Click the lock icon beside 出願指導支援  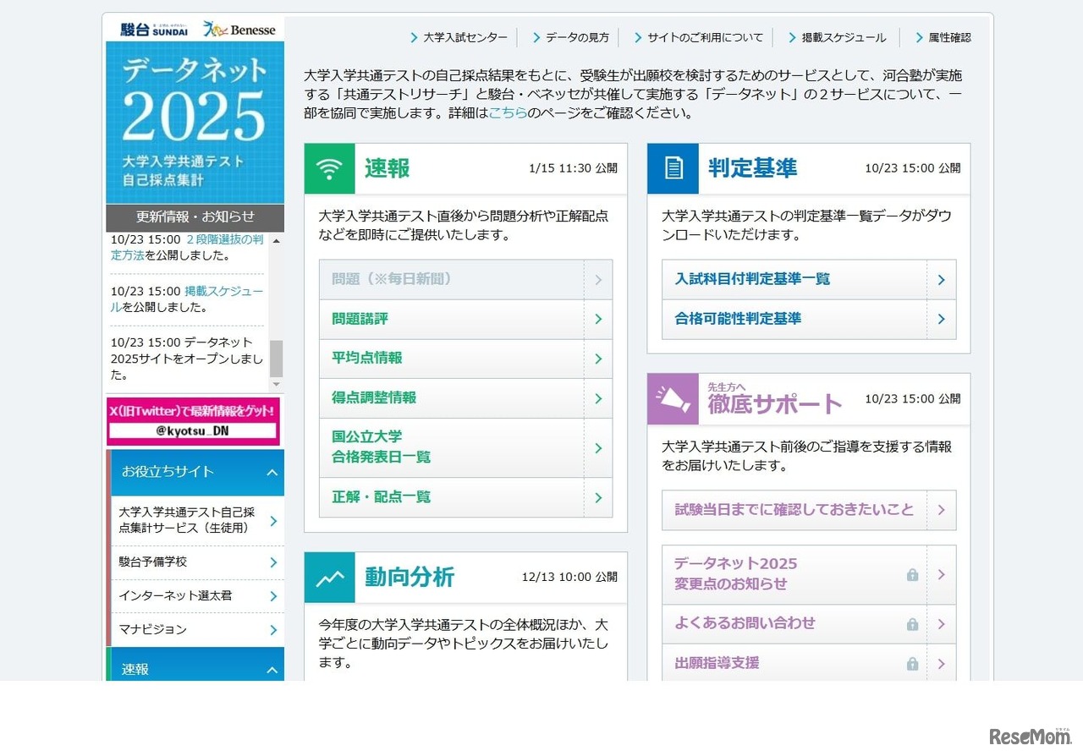[x=912, y=663]
